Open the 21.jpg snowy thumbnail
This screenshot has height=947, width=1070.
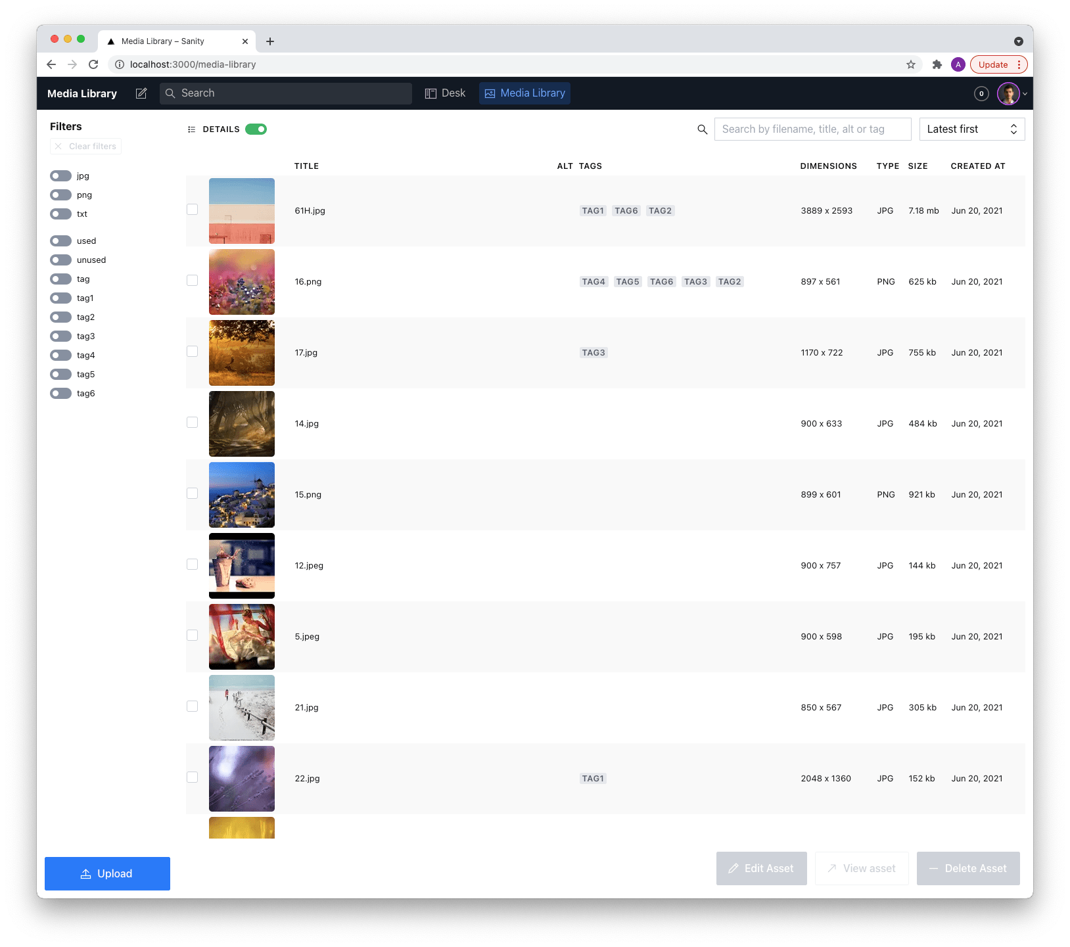[242, 708]
